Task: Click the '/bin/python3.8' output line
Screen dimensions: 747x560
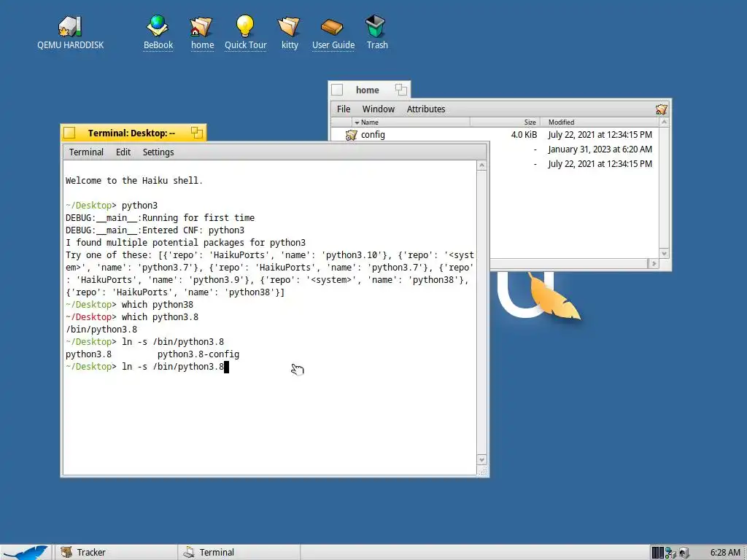Action: point(101,330)
